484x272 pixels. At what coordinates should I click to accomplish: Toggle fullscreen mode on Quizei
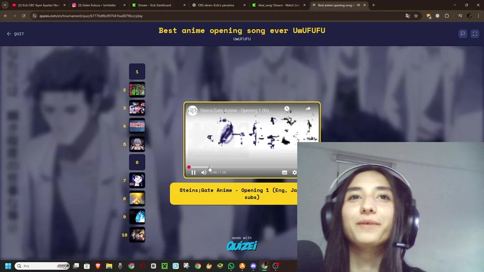[x=475, y=34]
